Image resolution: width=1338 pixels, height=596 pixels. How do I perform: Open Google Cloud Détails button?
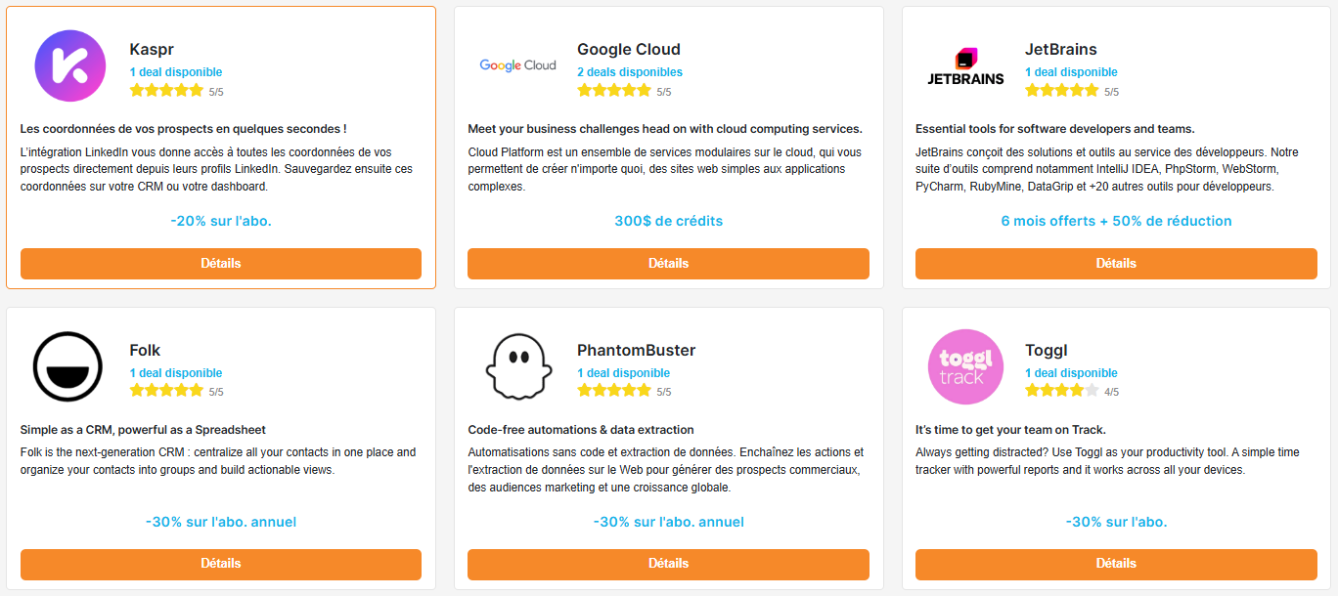click(x=668, y=264)
